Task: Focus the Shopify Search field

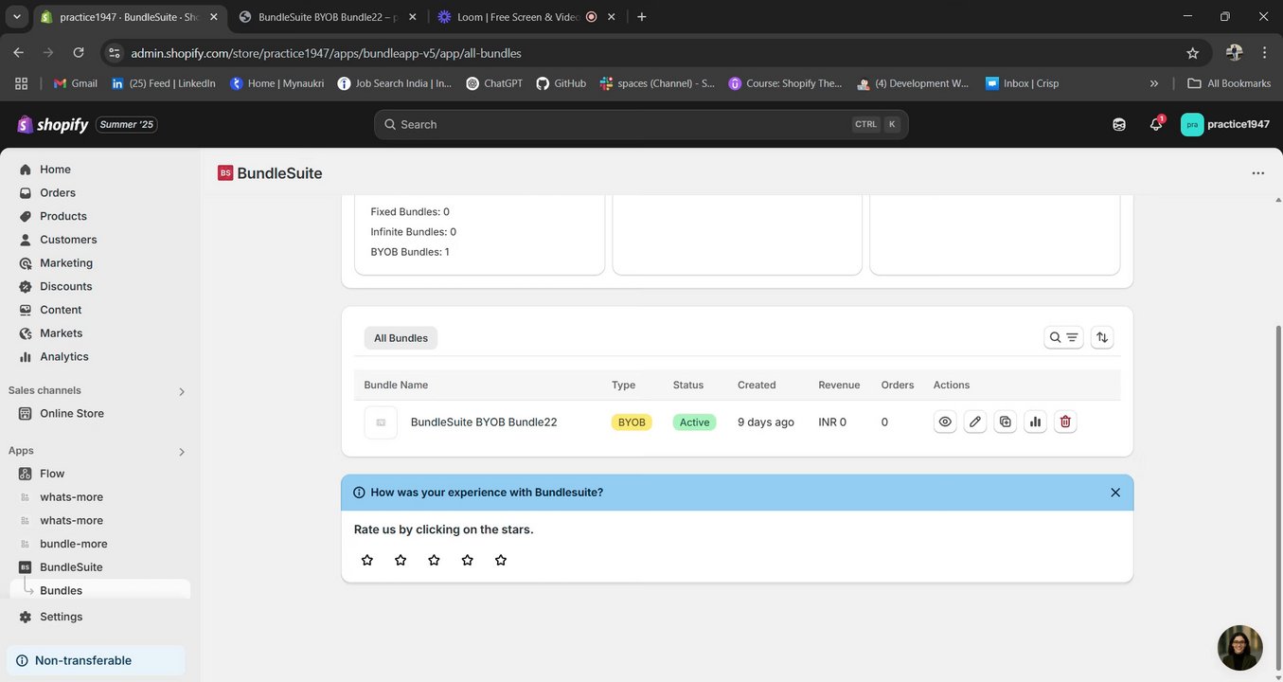Action: (641, 124)
